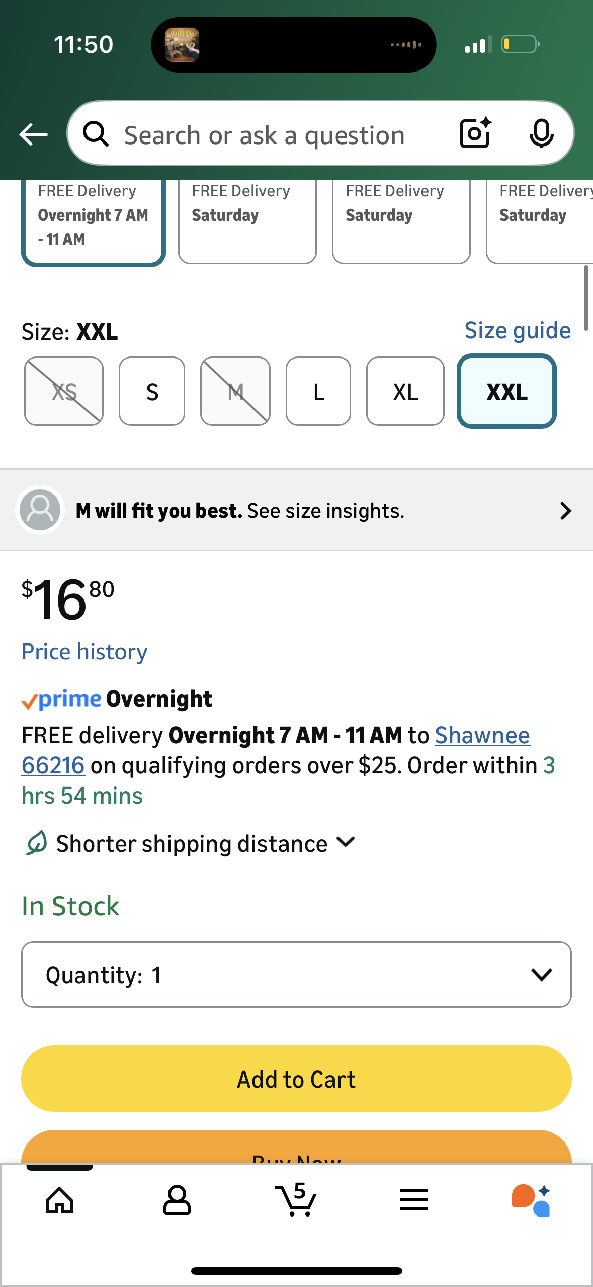Choose the XXL size option
The height and width of the screenshot is (1287, 593).
tap(506, 392)
